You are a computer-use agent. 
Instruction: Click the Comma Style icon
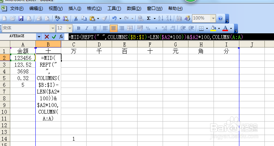pos(156,28)
